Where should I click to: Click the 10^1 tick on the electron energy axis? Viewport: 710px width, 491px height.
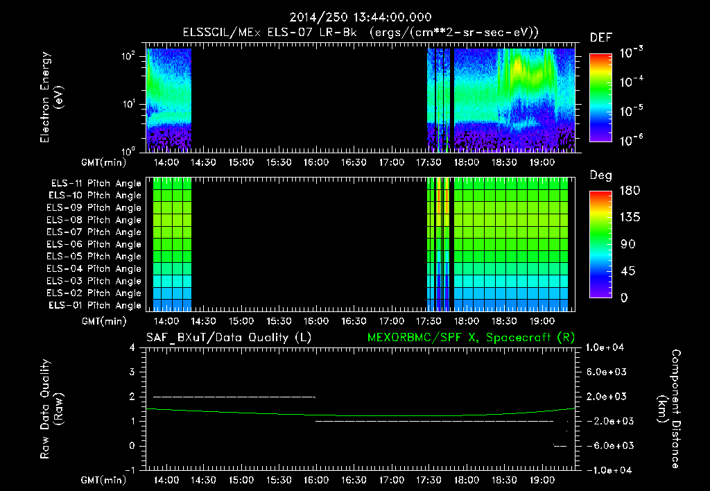tap(128, 104)
